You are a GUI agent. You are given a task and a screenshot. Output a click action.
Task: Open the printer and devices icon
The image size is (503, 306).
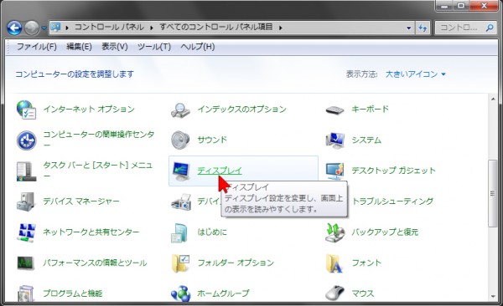point(180,202)
